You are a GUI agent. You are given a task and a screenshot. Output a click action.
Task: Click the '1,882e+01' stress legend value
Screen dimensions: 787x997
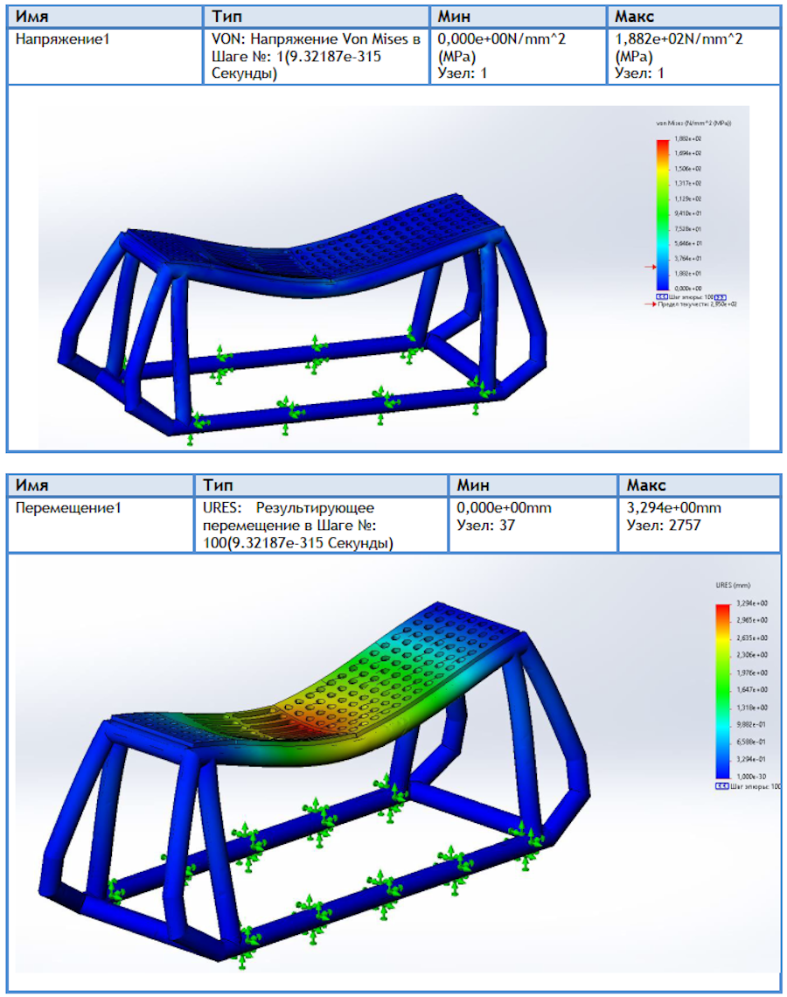(688, 274)
